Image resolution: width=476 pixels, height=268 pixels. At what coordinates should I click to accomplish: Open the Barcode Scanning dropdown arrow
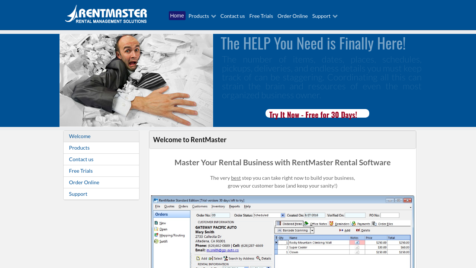pyautogui.click(x=312, y=230)
